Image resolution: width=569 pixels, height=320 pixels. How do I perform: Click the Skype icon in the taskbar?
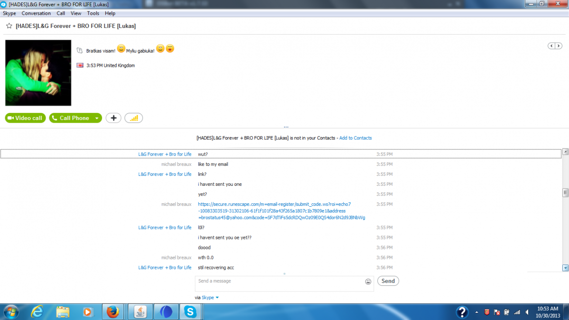tap(190, 311)
